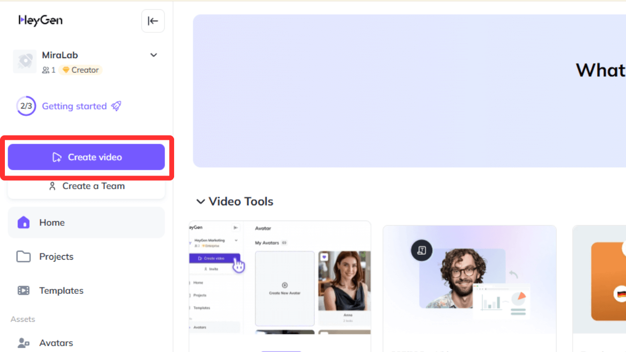Collapse the sidebar with the arrow icon
Screen dimensions: 626x352
[x=153, y=21]
